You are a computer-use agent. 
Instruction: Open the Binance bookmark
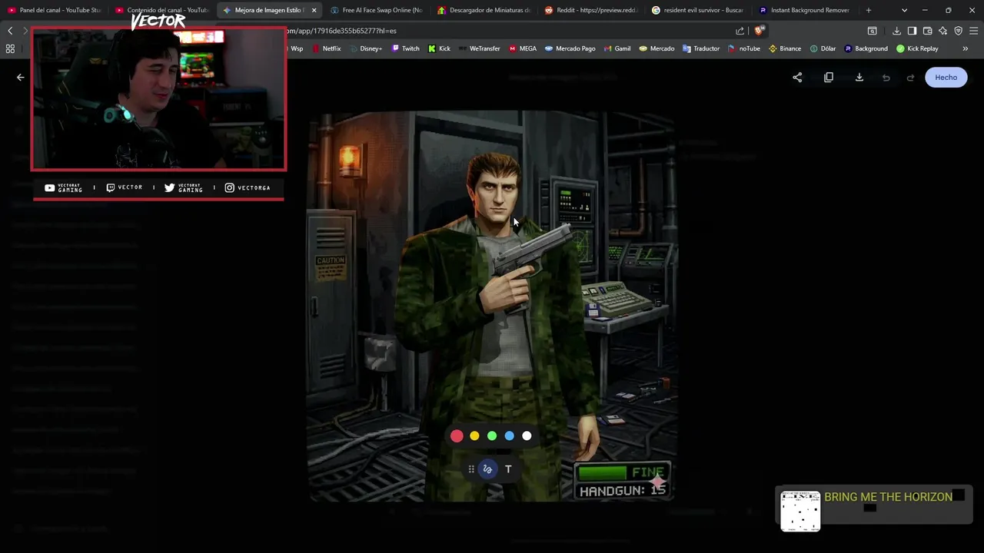pyautogui.click(x=785, y=48)
